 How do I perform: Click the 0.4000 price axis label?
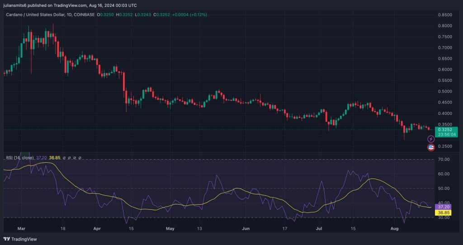tap(445, 113)
